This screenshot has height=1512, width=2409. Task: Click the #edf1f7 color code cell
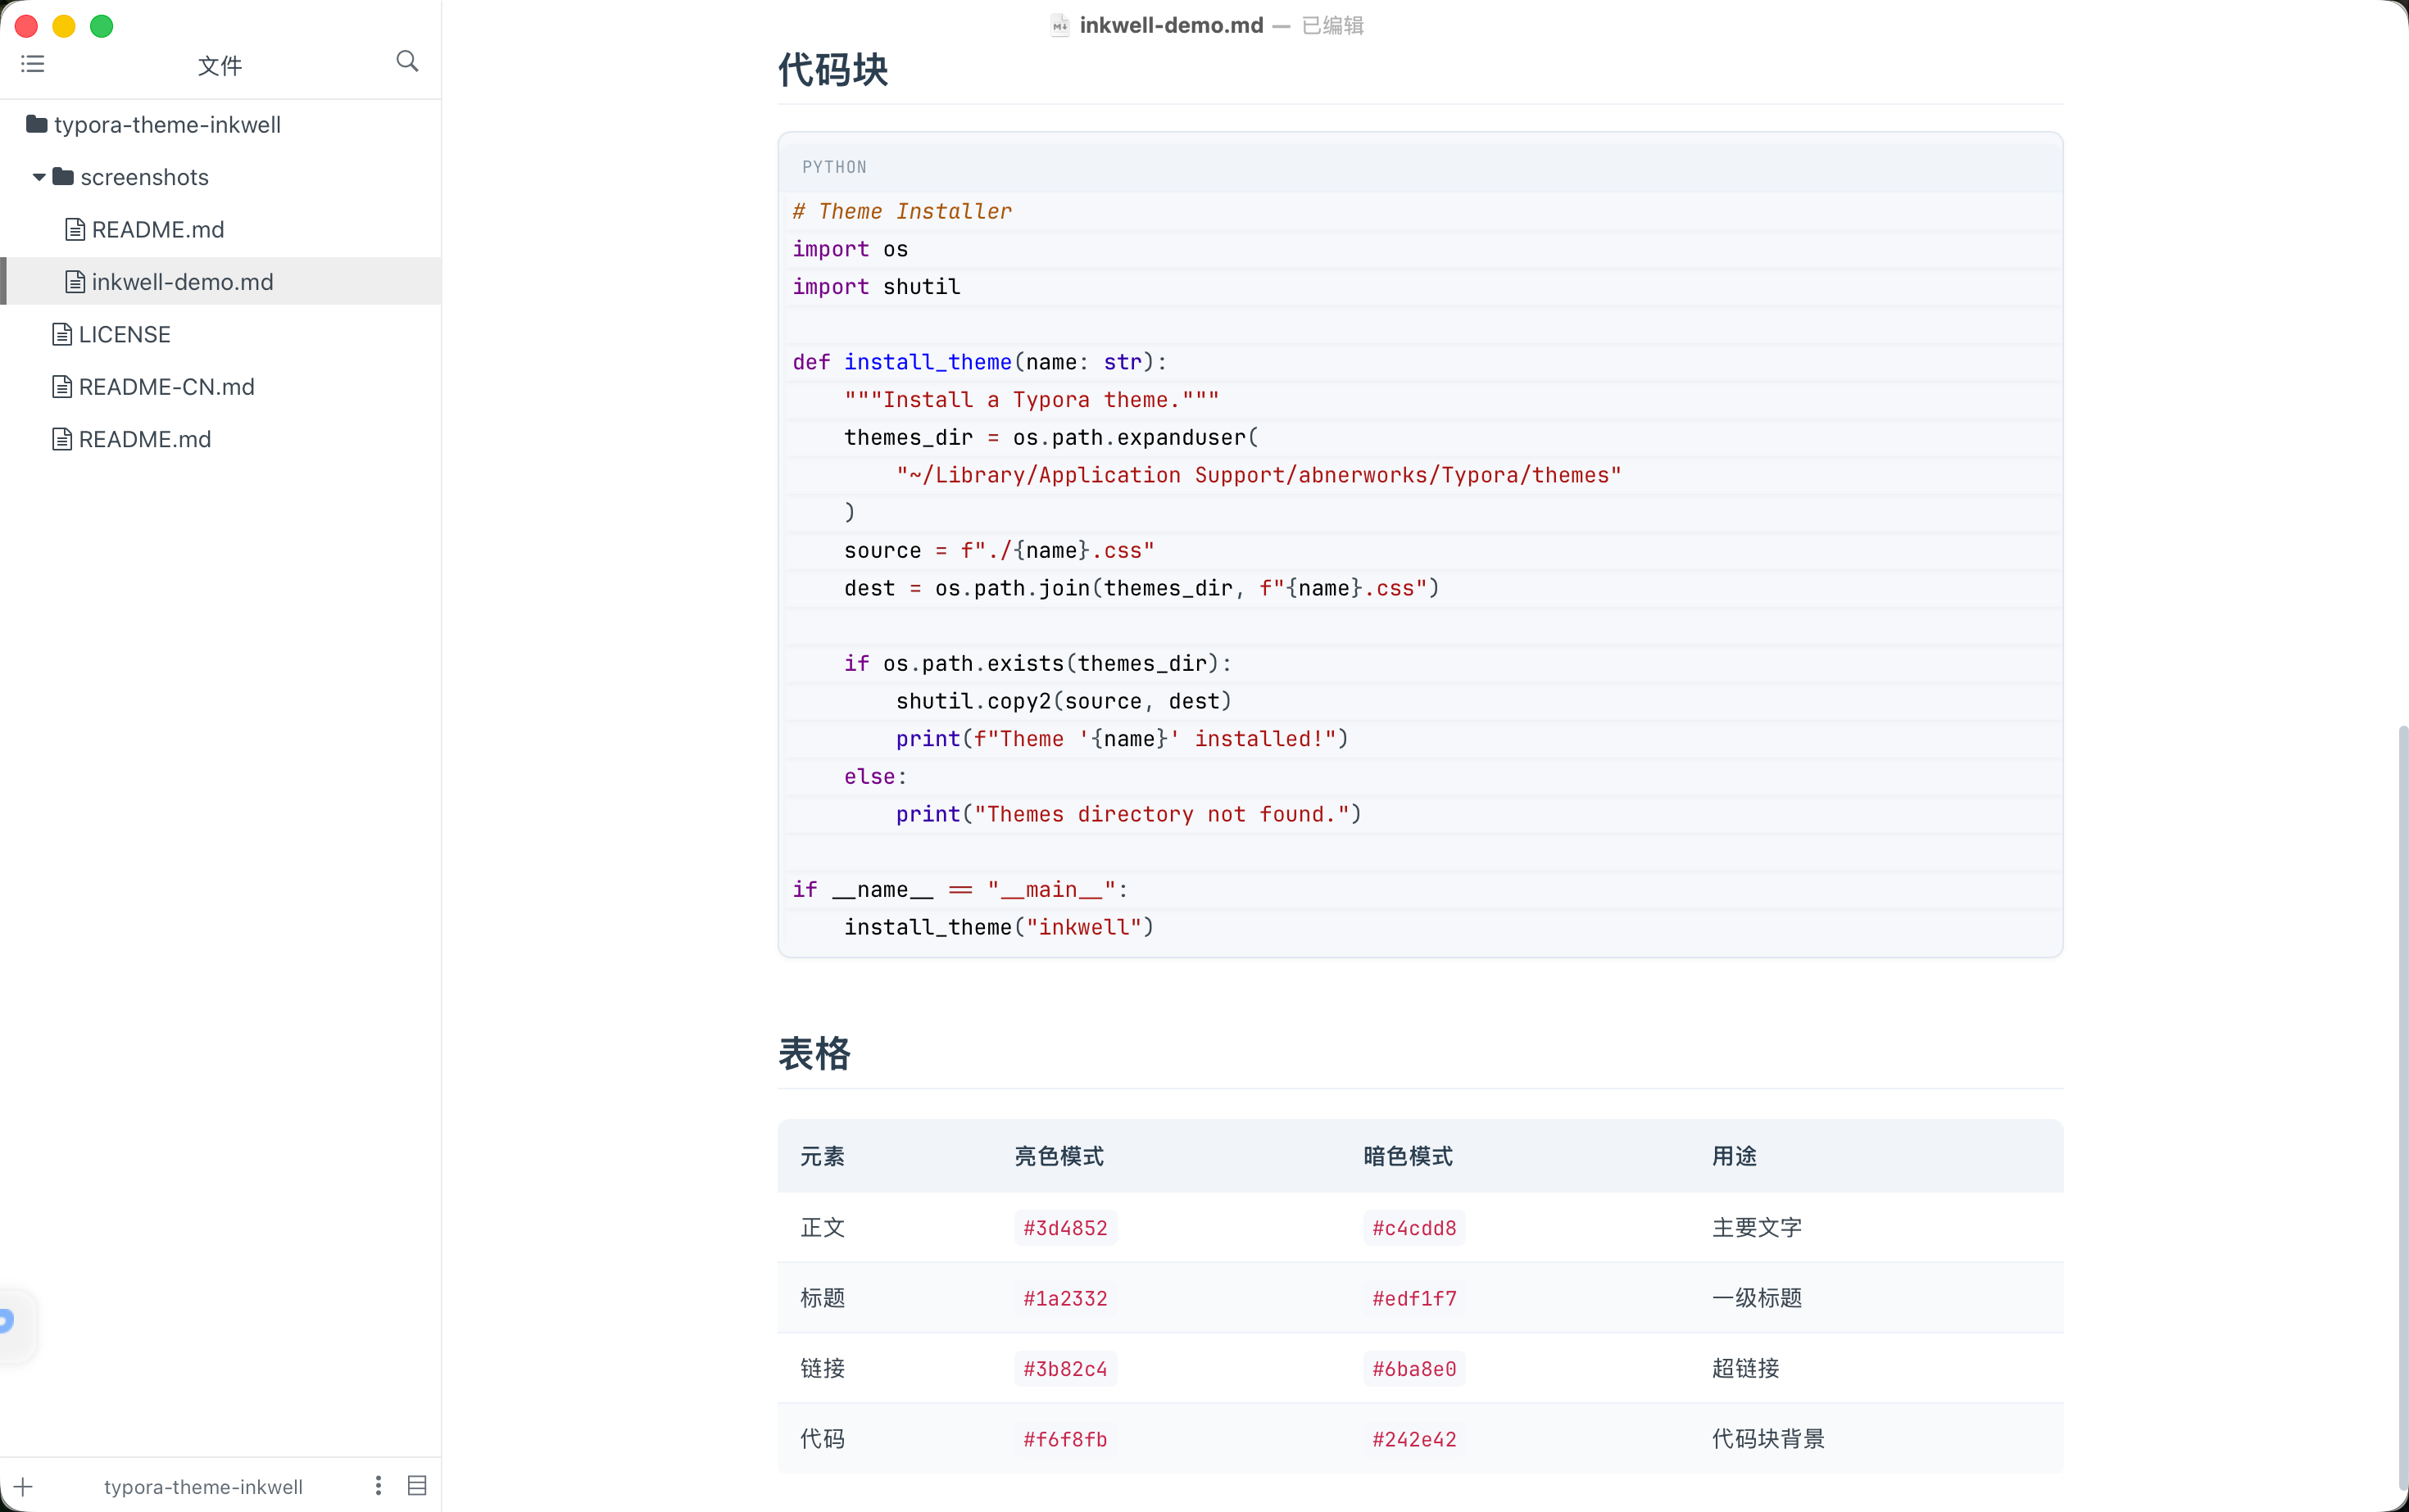pos(1414,1298)
